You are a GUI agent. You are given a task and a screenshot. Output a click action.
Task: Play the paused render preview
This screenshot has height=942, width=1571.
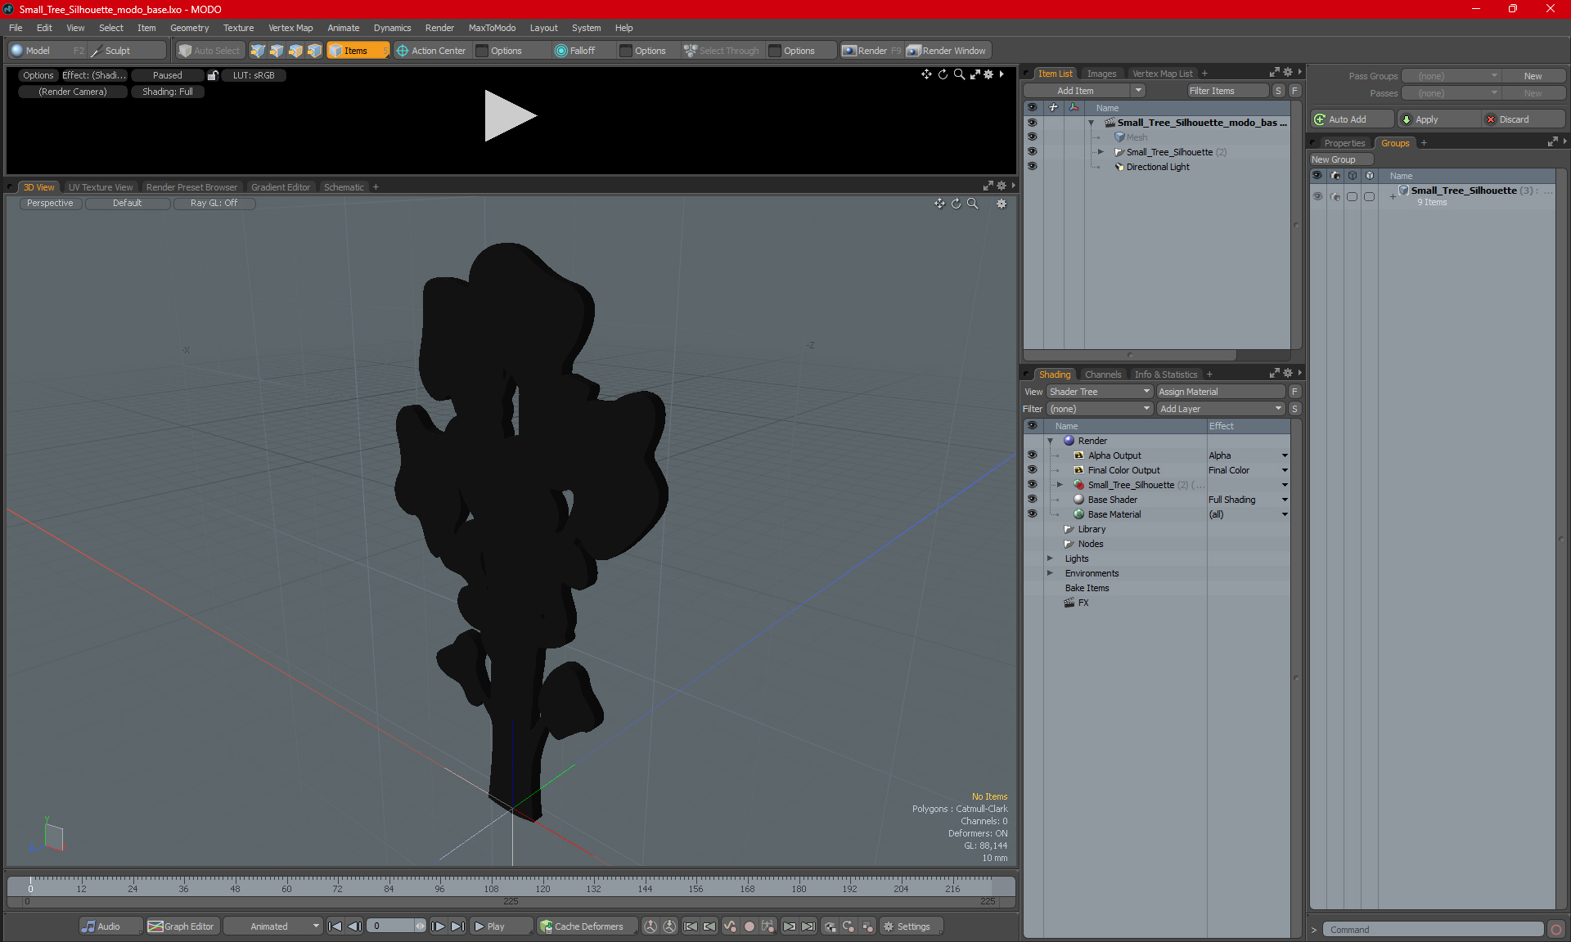[510, 115]
